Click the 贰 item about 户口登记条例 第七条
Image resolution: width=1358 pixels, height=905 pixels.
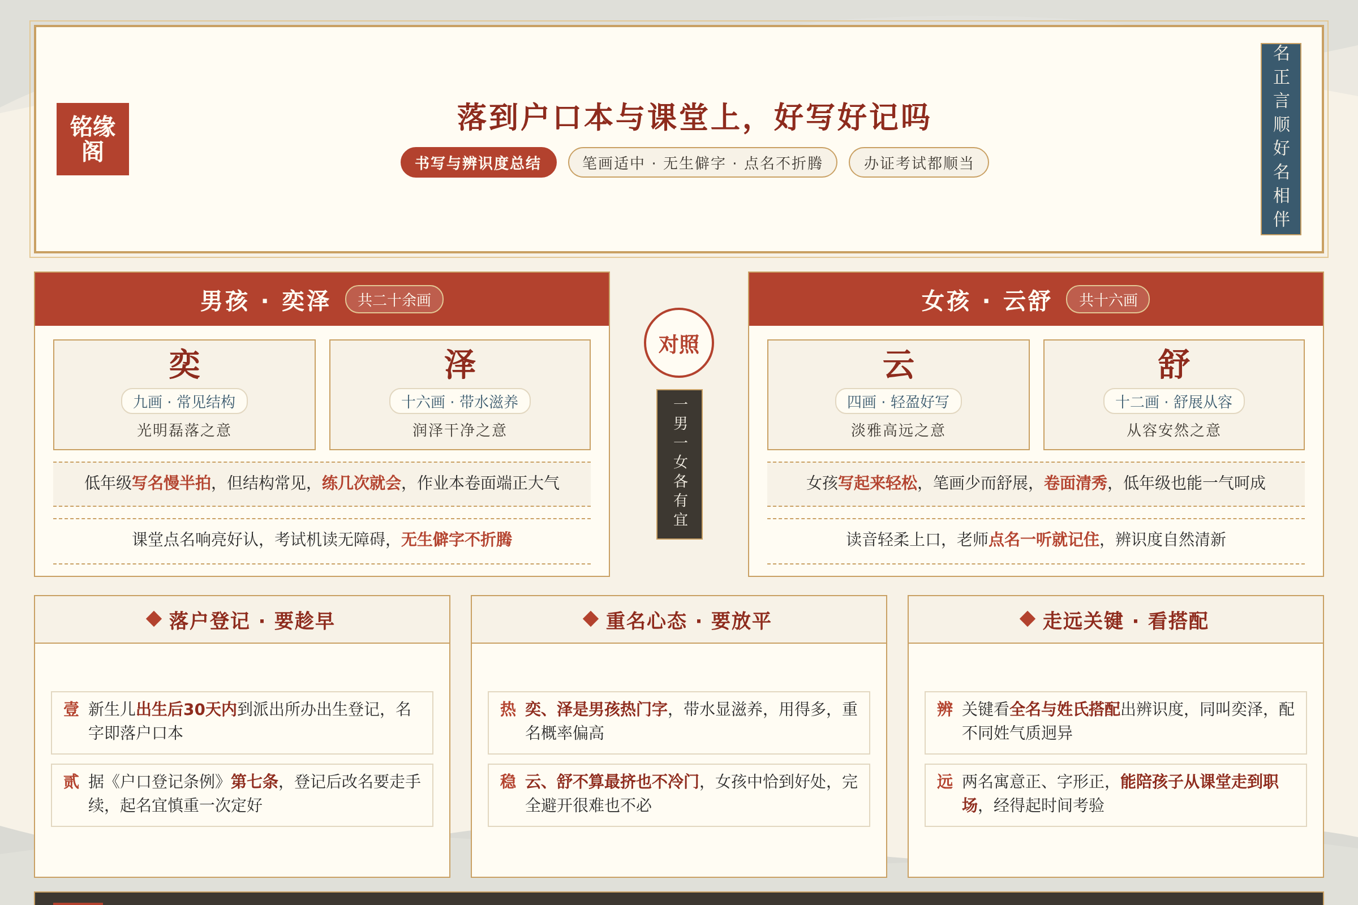click(242, 795)
